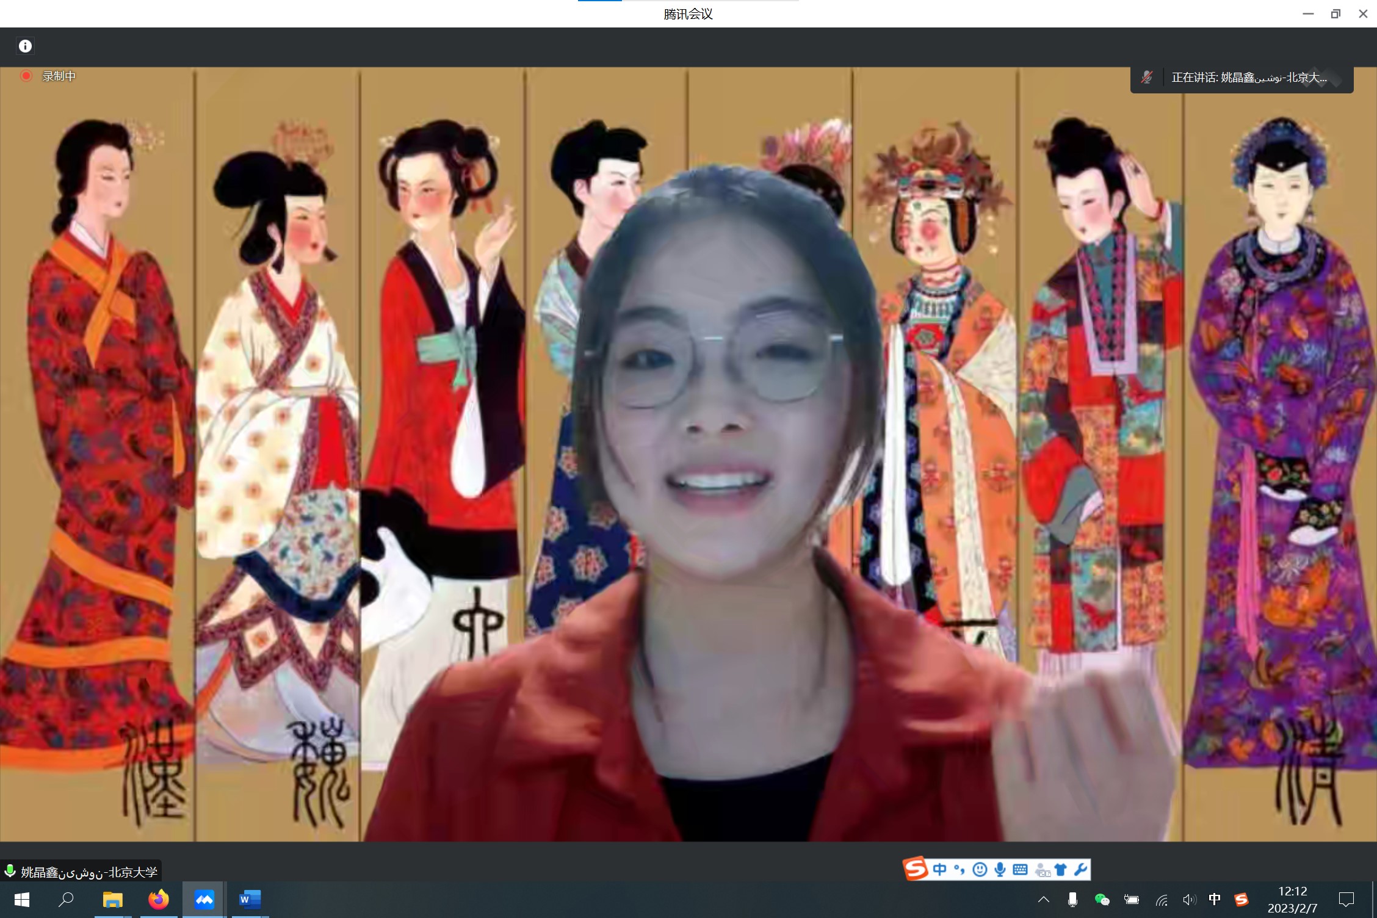Switch to Firefox in the taskbar
Viewport: 1377px width, 918px height.
click(x=159, y=899)
